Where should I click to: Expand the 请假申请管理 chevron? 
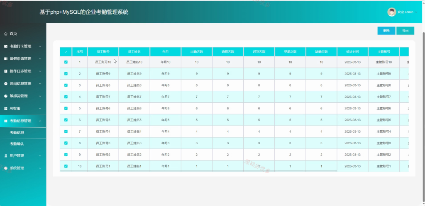point(40,59)
